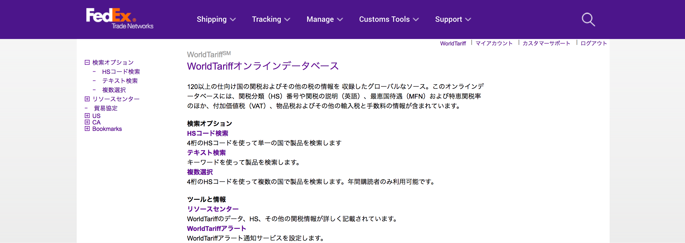This screenshot has height=243, width=685.
Task: Select 複数選択 in the sidebar
Action: click(x=114, y=90)
